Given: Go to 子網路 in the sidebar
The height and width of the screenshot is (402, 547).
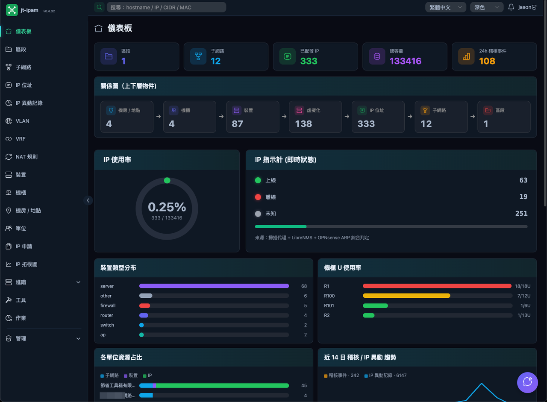Looking at the screenshot, I should pos(44,67).
